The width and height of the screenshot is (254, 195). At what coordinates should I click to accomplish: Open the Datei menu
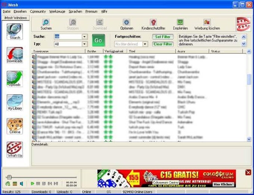pos(7,12)
